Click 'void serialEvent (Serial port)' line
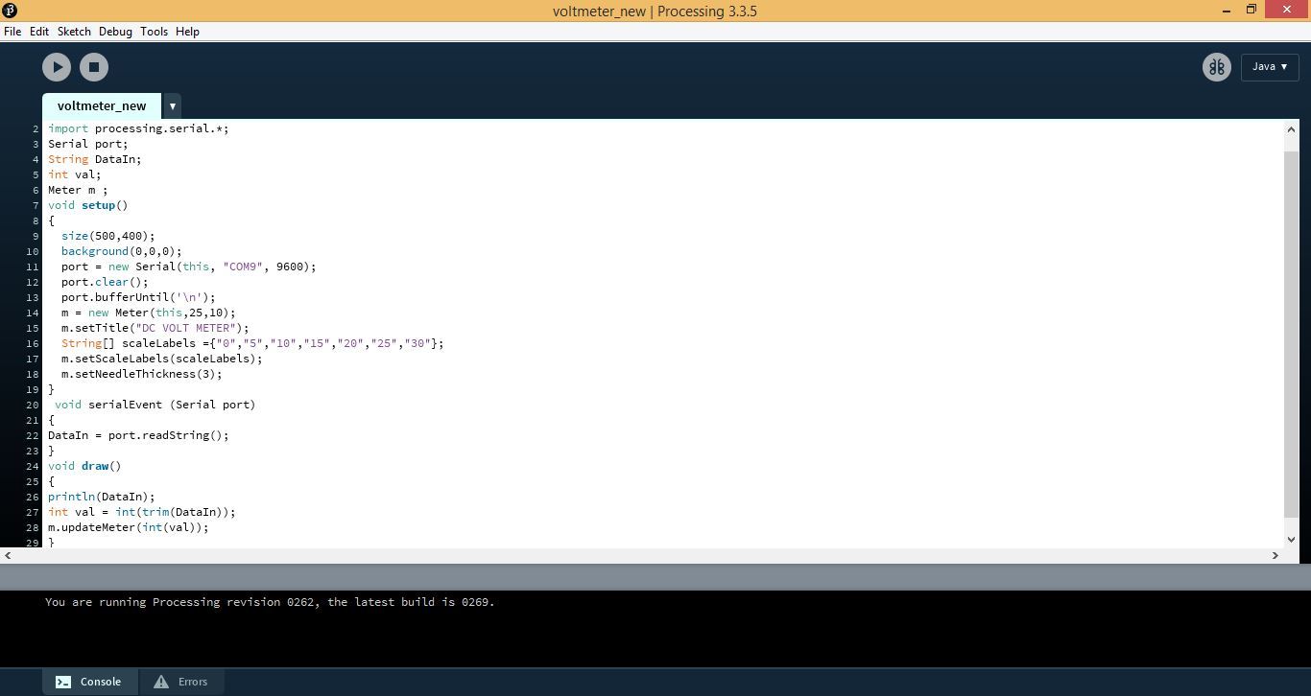The width and height of the screenshot is (1311, 696). coord(155,405)
